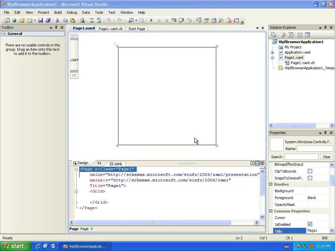This screenshot has height=251, width=335.
Task: Open the Error List toolbar icon
Action: coord(229,20)
